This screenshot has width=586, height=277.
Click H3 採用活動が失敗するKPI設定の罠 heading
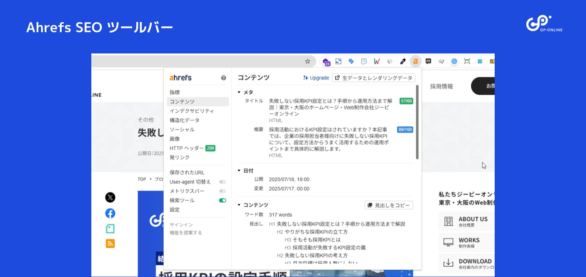(x=325, y=247)
